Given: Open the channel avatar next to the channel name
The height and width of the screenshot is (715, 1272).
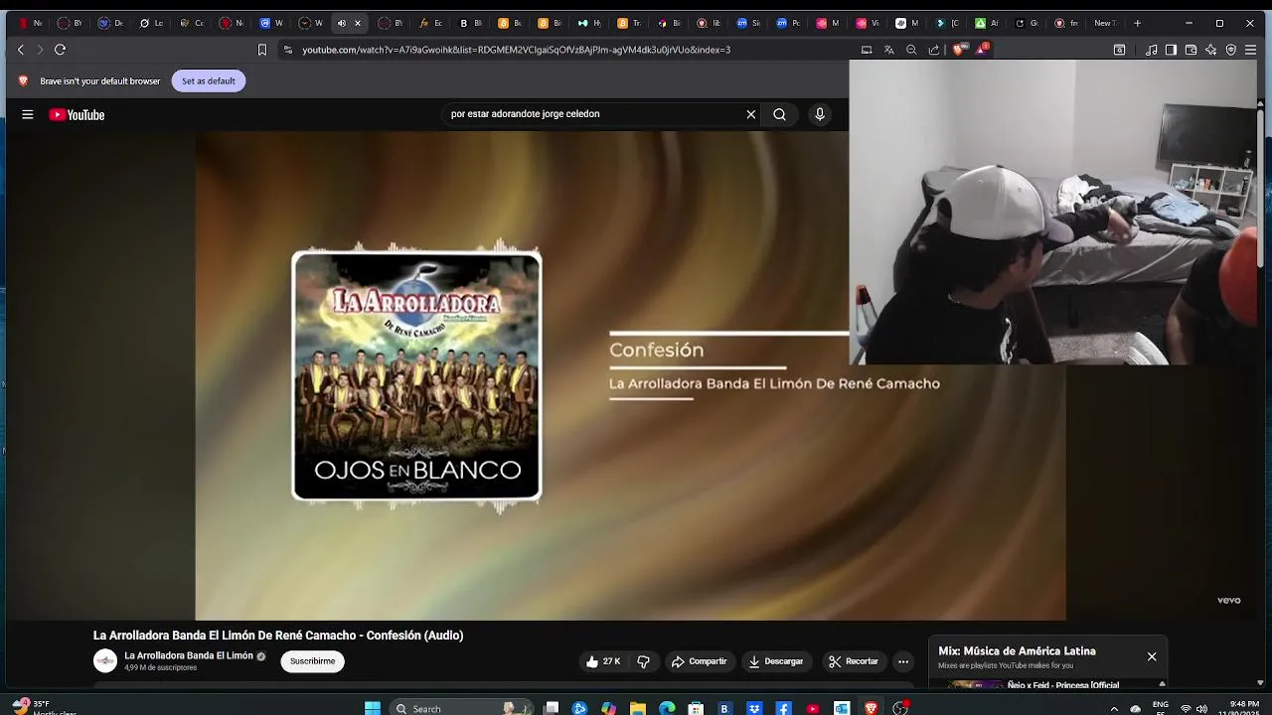Looking at the screenshot, I should (105, 661).
